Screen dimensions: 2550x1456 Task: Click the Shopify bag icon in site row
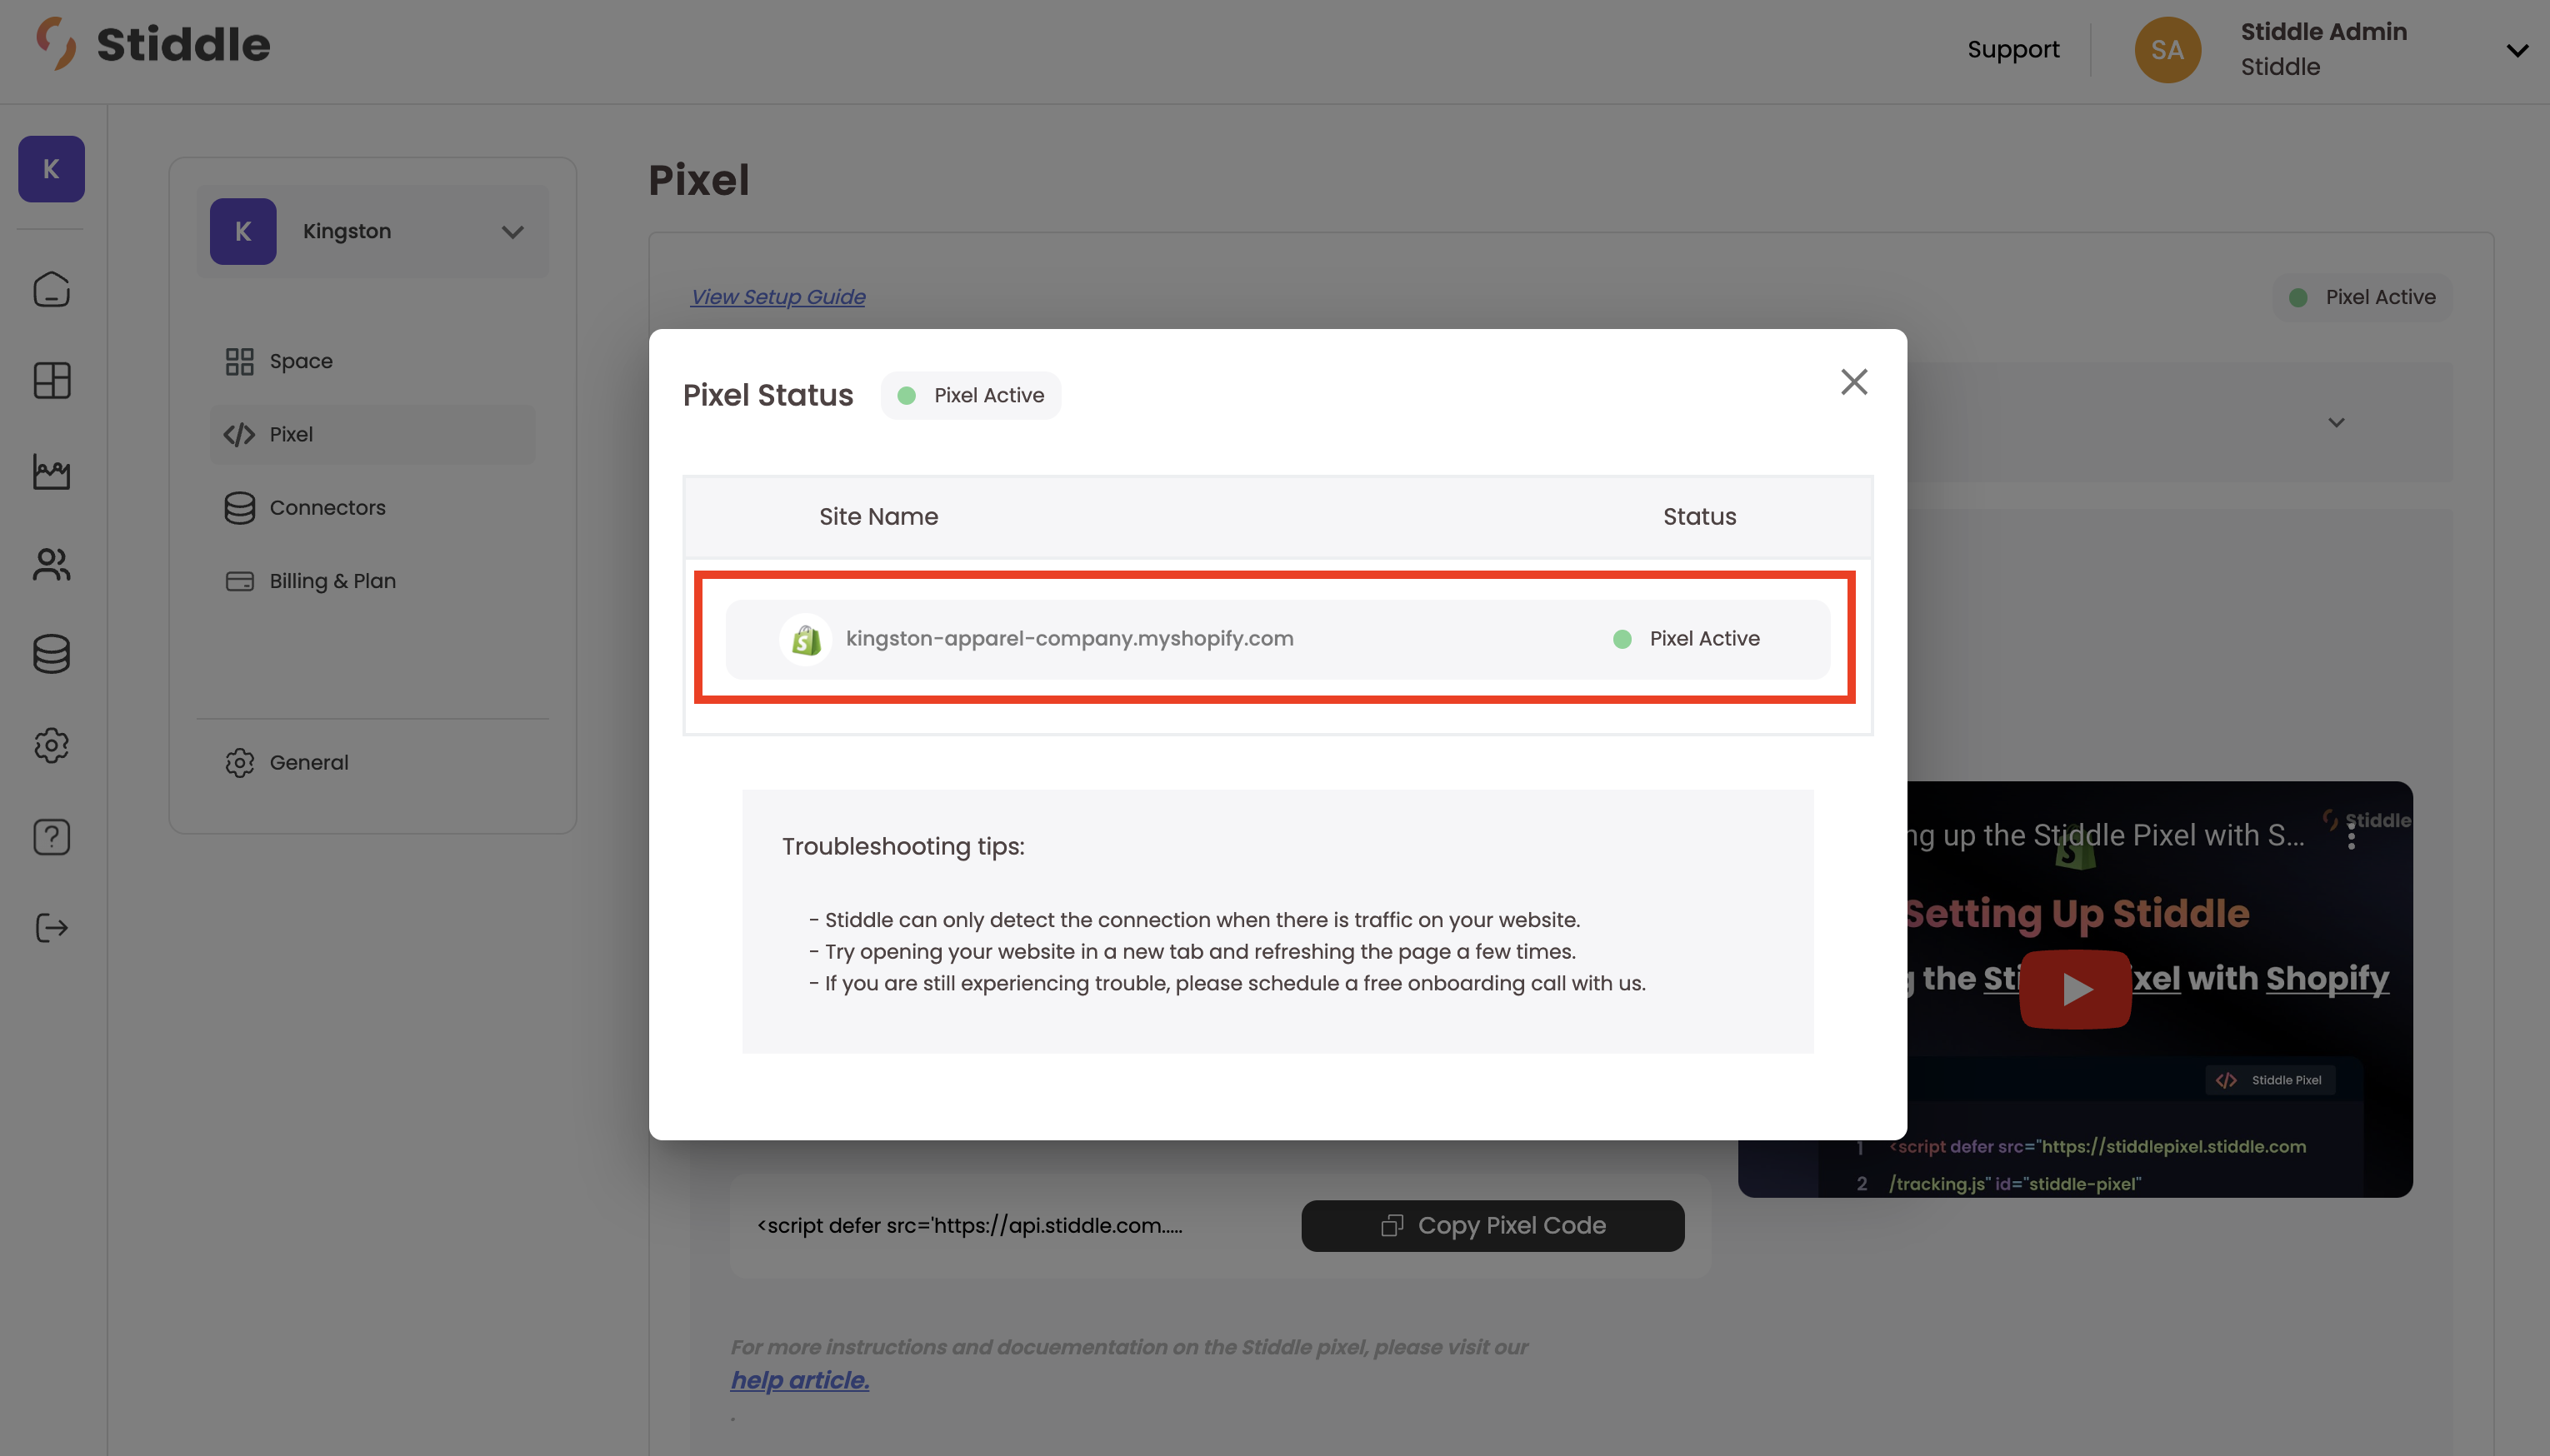pos(805,639)
